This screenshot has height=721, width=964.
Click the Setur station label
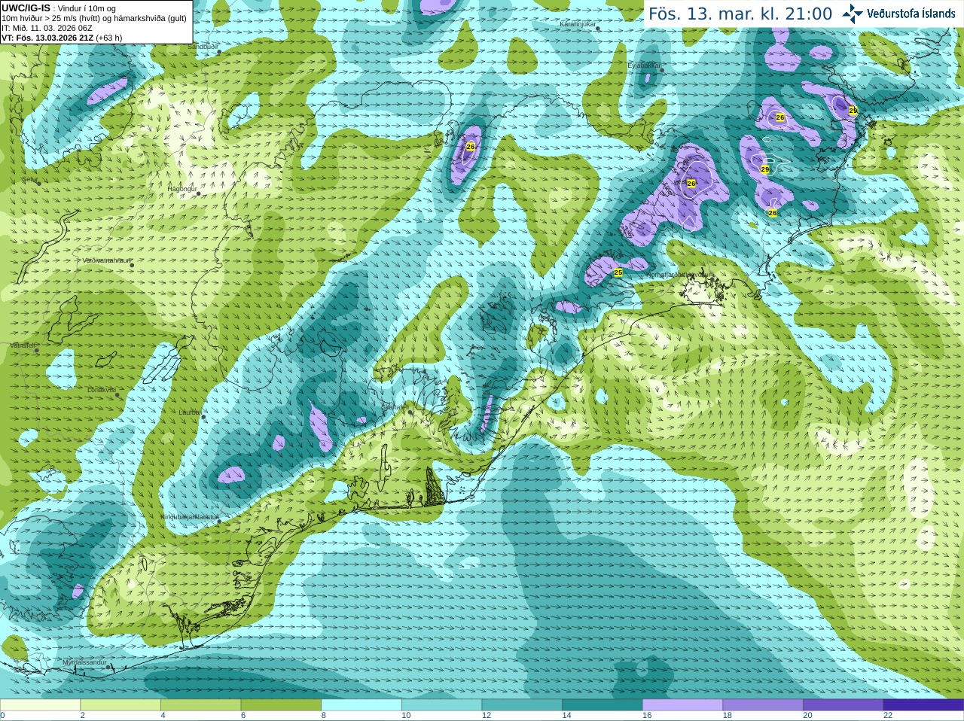tap(29, 180)
